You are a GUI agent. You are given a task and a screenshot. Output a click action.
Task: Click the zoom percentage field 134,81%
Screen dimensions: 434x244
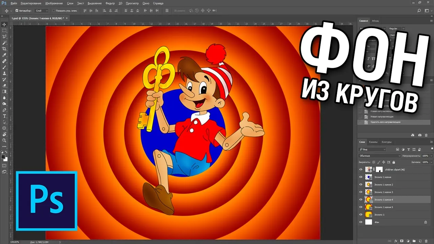click(15, 242)
